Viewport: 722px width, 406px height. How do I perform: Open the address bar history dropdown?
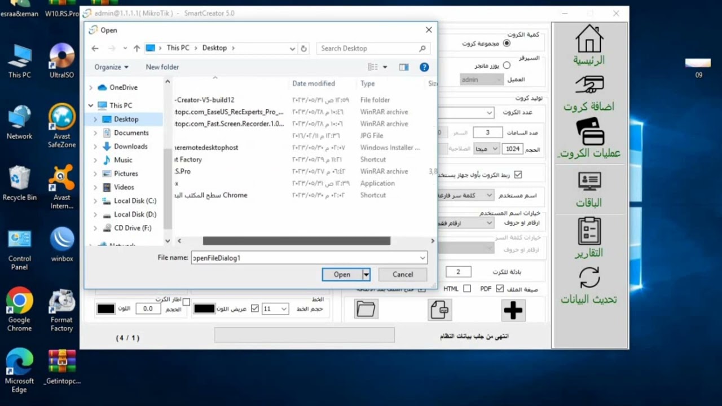292,48
